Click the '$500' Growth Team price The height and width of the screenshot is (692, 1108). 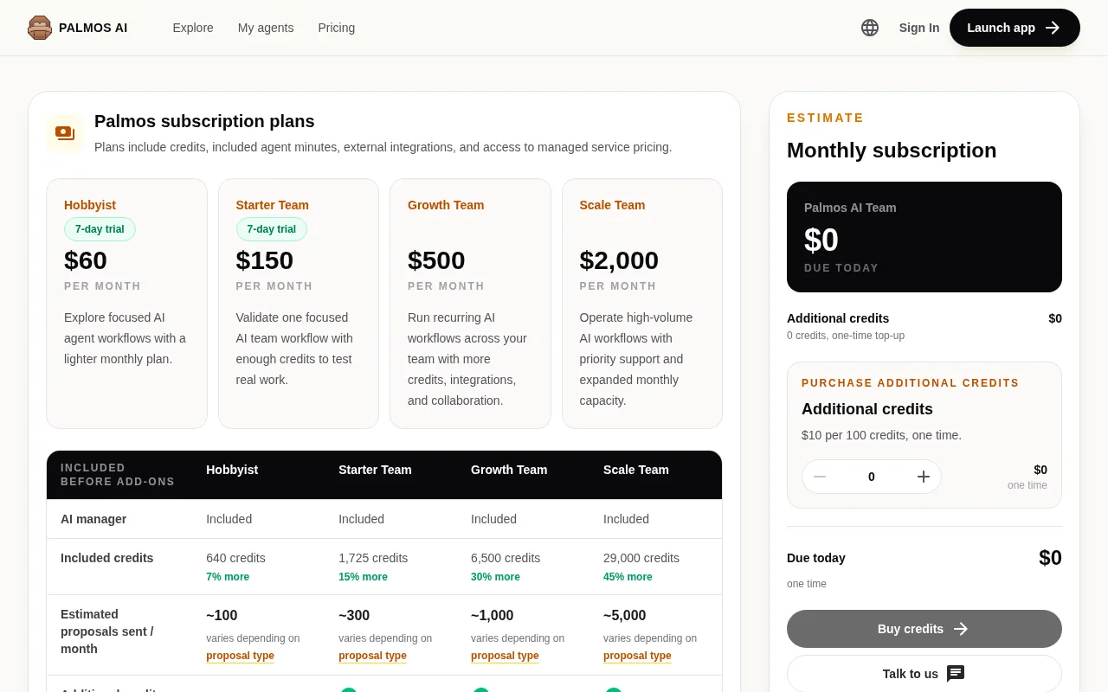tap(436, 260)
